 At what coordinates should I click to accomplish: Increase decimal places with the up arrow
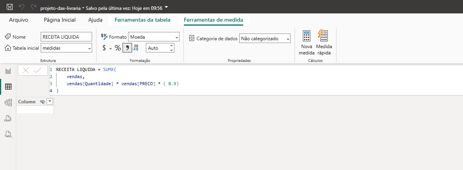(171, 46)
